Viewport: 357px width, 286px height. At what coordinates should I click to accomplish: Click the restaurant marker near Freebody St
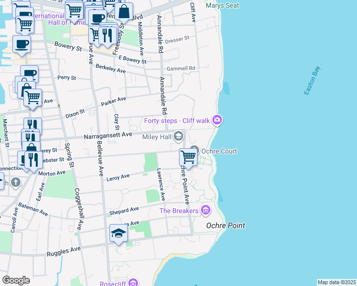click(x=108, y=35)
